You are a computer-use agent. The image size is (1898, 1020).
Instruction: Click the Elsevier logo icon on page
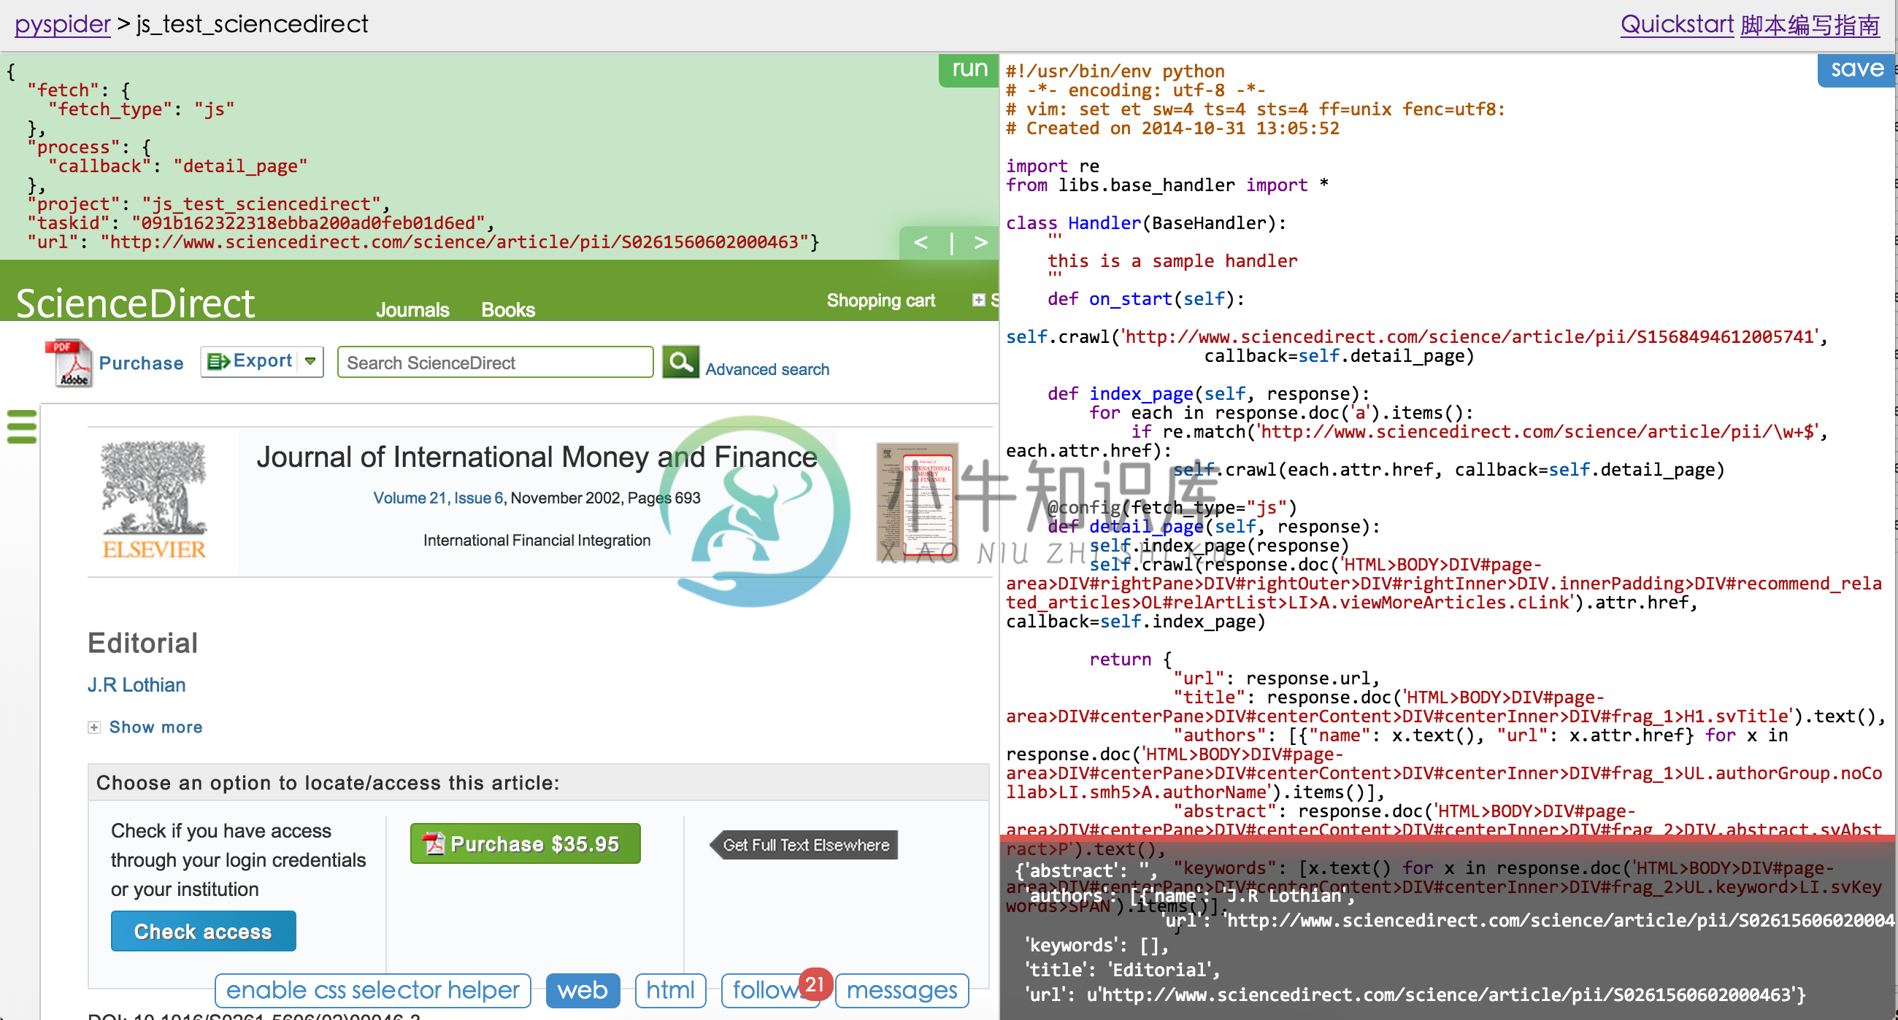(x=153, y=503)
